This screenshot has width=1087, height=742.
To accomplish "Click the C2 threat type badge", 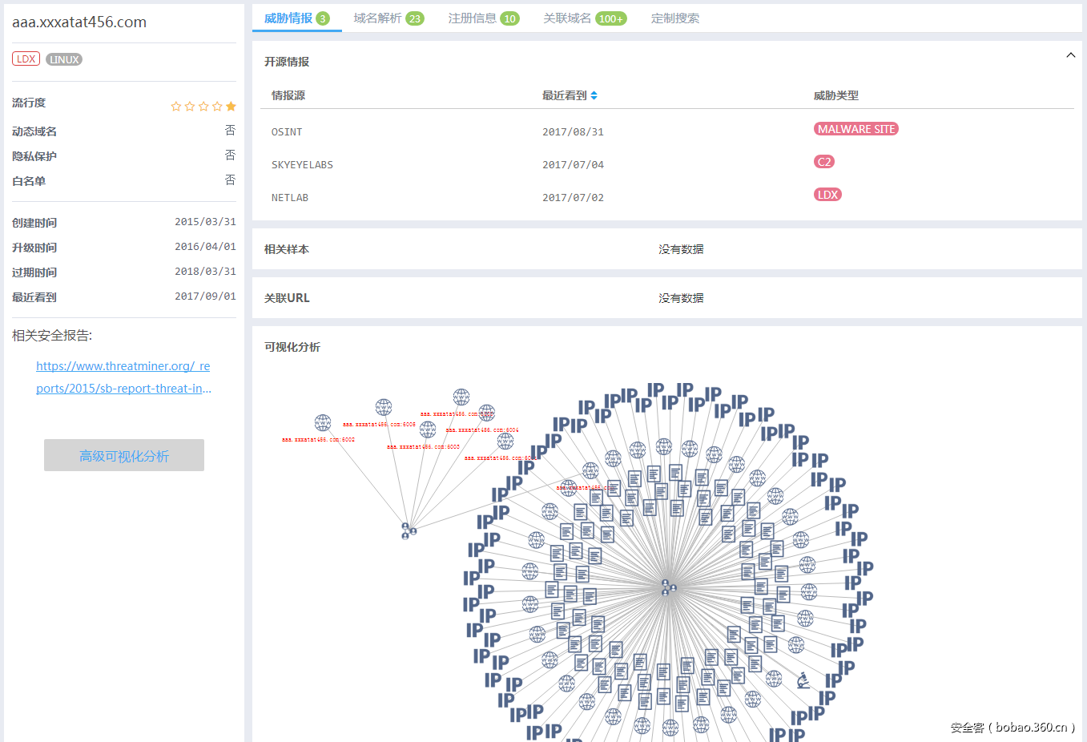I will pyautogui.click(x=823, y=162).
